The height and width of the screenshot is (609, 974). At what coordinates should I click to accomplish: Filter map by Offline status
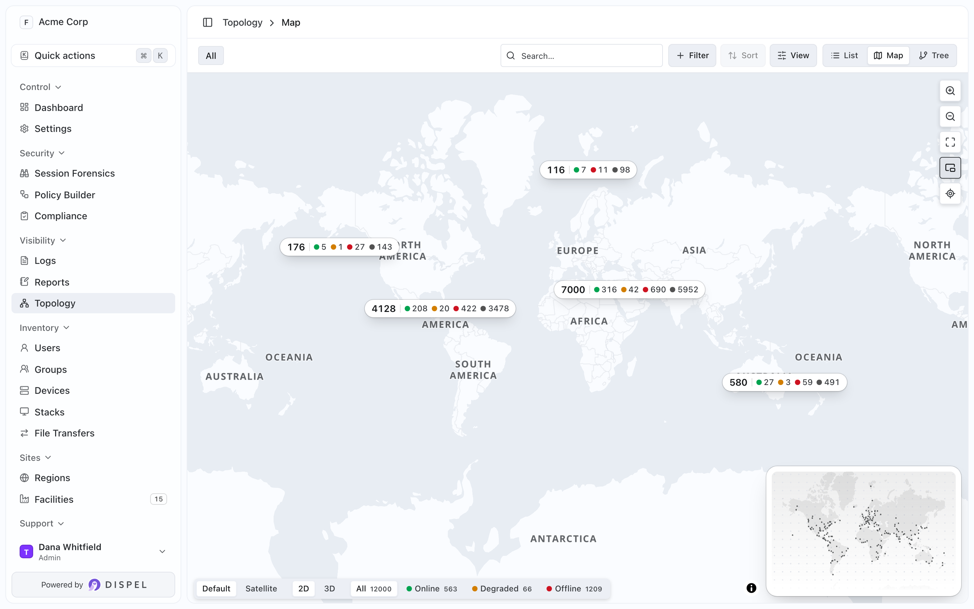click(574, 588)
